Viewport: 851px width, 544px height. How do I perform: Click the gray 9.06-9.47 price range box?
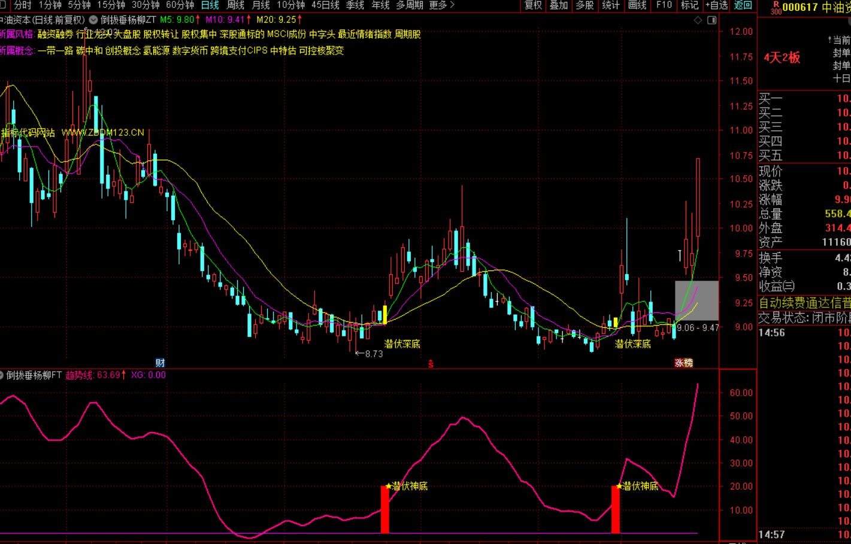696,300
